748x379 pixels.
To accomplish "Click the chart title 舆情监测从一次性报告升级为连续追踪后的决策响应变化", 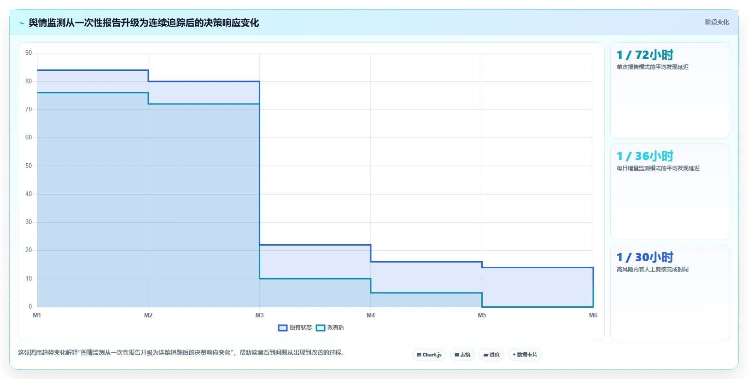I will pyautogui.click(x=144, y=23).
